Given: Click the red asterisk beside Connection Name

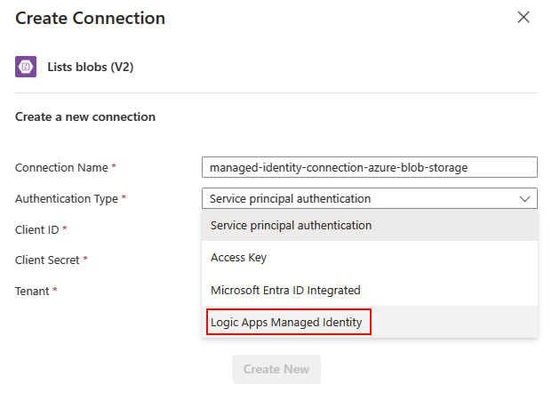Looking at the screenshot, I should pyautogui.click(x=114, y=167).
